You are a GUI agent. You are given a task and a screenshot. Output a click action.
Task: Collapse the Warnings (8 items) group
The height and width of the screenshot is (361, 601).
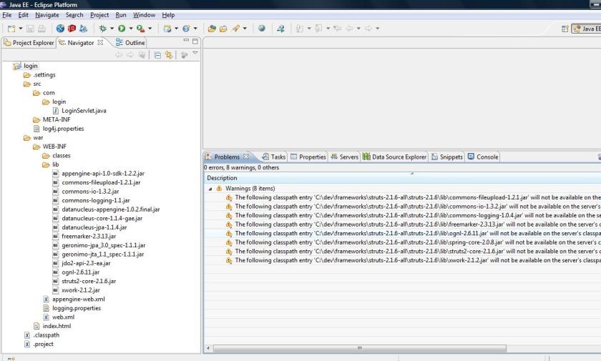[210, 188]
